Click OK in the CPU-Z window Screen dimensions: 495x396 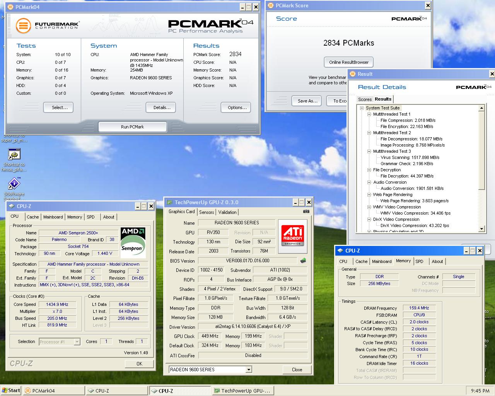pos(139,364)
